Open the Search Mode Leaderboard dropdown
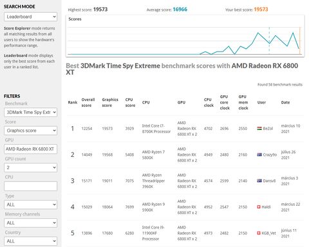 pyautogui.click(x=30, y=17)
